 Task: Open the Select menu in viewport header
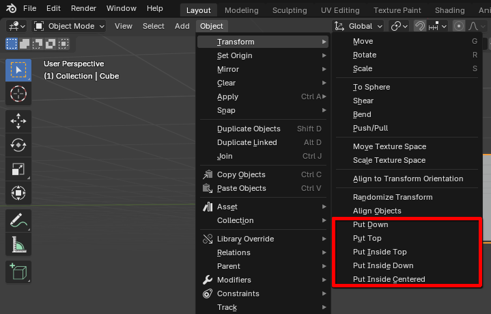pos(154,26)
